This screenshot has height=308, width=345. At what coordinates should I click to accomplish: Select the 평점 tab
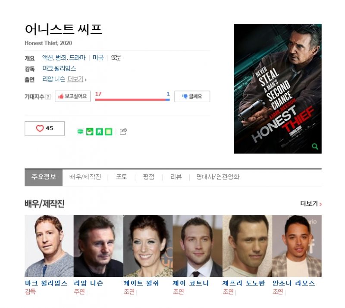pos(148,177)
